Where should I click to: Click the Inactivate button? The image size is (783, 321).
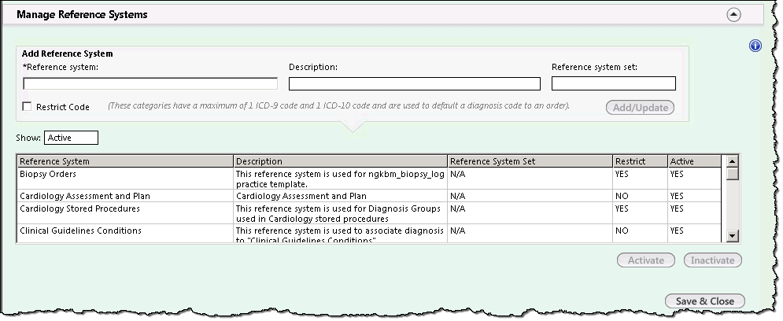click(713, 260)
